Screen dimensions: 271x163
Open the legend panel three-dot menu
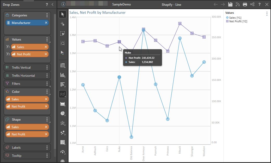pyautogui.click(x=267, y=14)
